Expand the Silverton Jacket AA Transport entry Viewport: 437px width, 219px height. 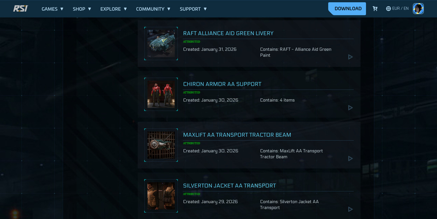[x=350, y=209]
